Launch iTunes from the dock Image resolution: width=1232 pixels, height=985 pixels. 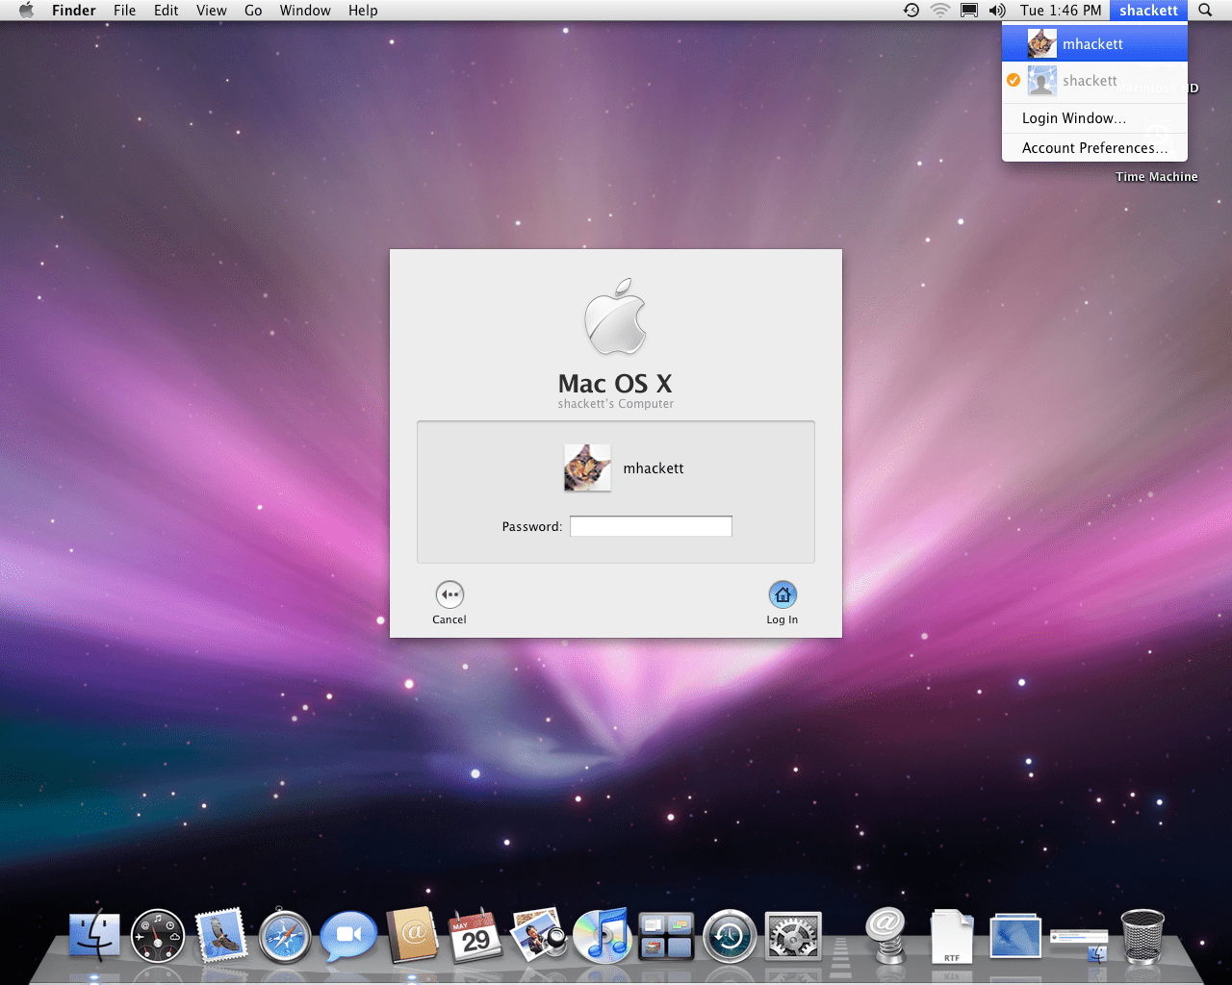(602, 936)
